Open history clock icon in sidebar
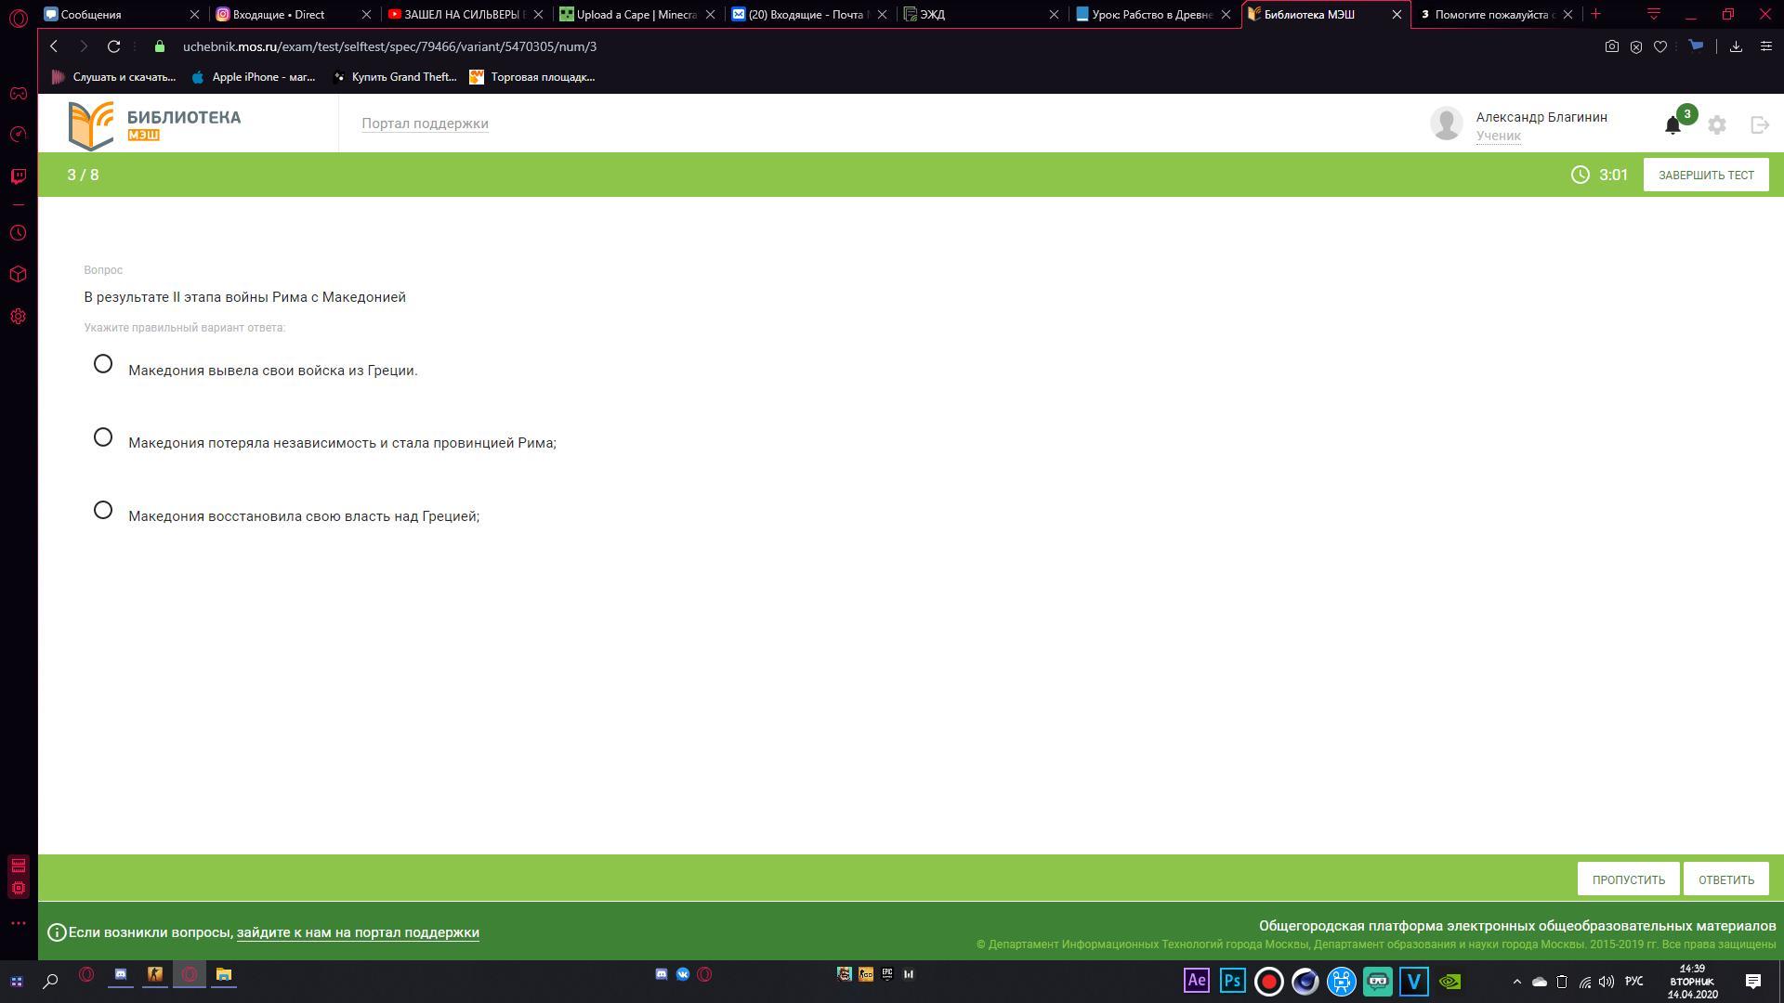The image size is (1784, 1003). pos(18,233)
